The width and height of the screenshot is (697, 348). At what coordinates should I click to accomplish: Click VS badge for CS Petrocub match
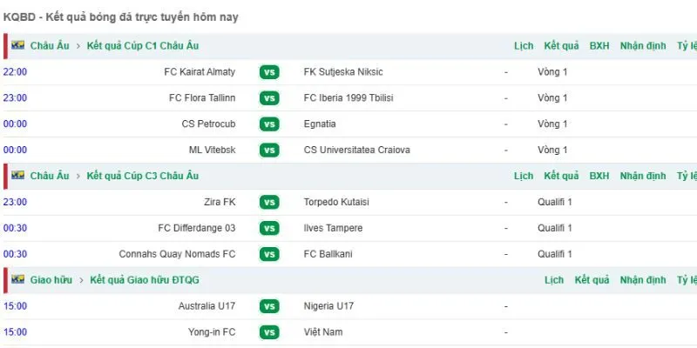click(269, 124)
